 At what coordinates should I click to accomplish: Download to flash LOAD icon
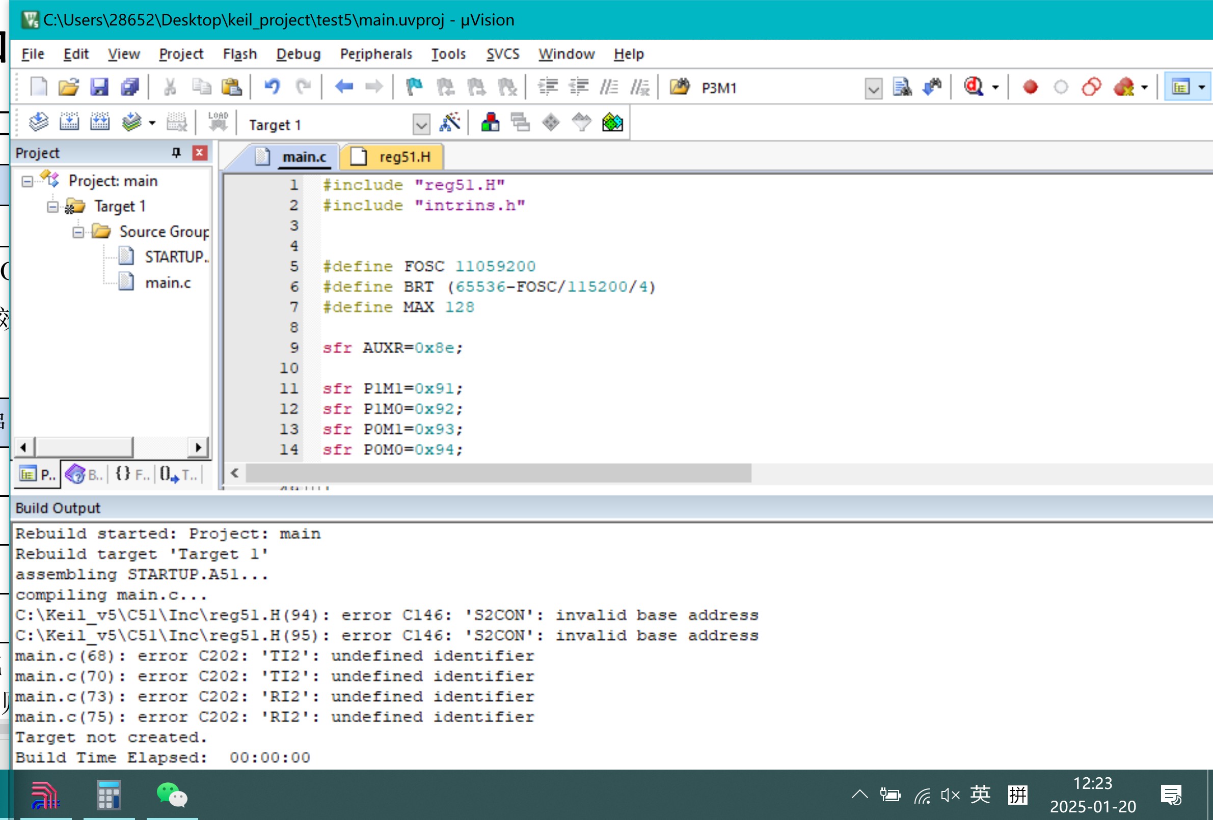coord(218,123)
